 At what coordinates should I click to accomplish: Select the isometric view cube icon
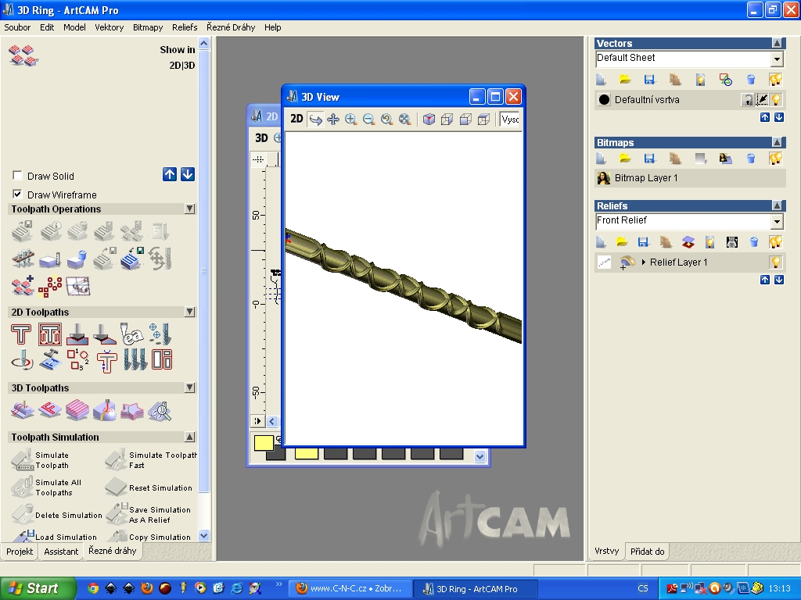[x=429, y=120]
